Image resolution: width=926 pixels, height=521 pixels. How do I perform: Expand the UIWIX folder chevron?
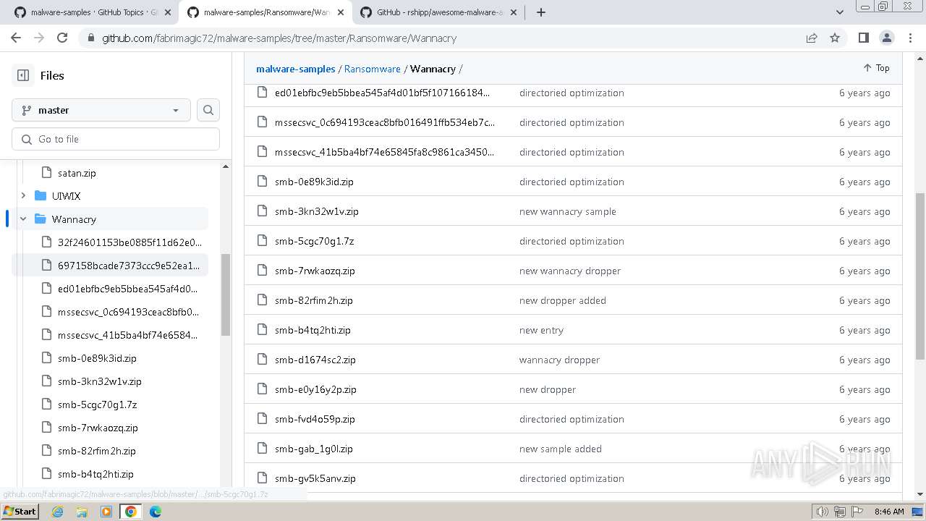(x=23, y=196)
